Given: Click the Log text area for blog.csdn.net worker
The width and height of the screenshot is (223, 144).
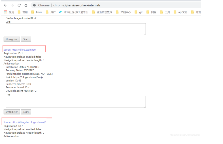Looking at the screenshot, I should point(76,102).
